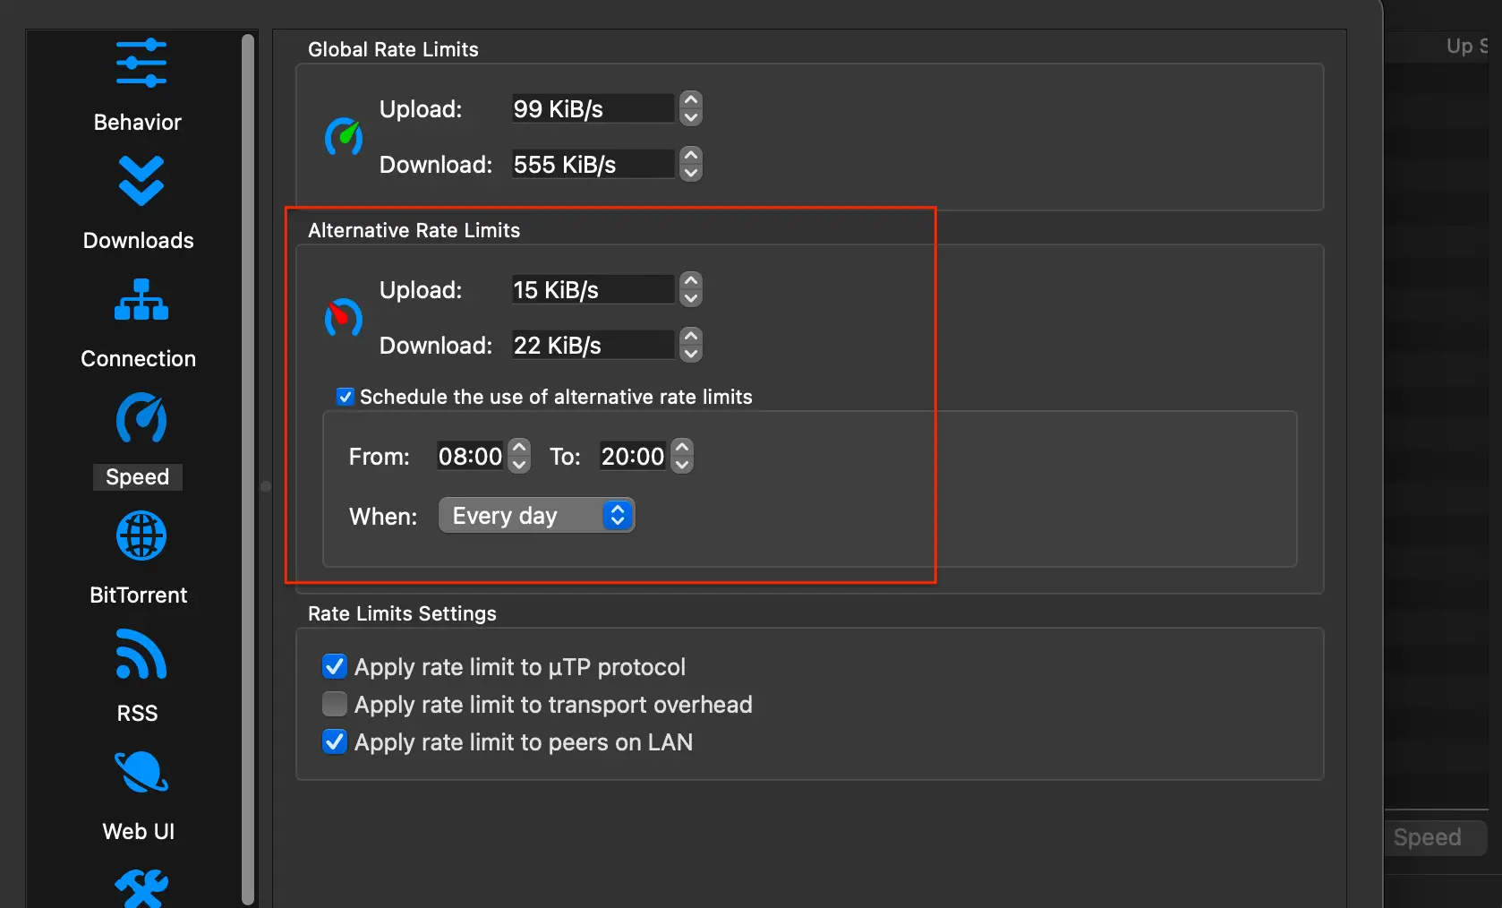
Task: Click the When: label
Action: 383,517
